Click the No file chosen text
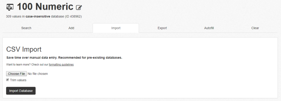The image size is (281, 101). pos(38,74)
